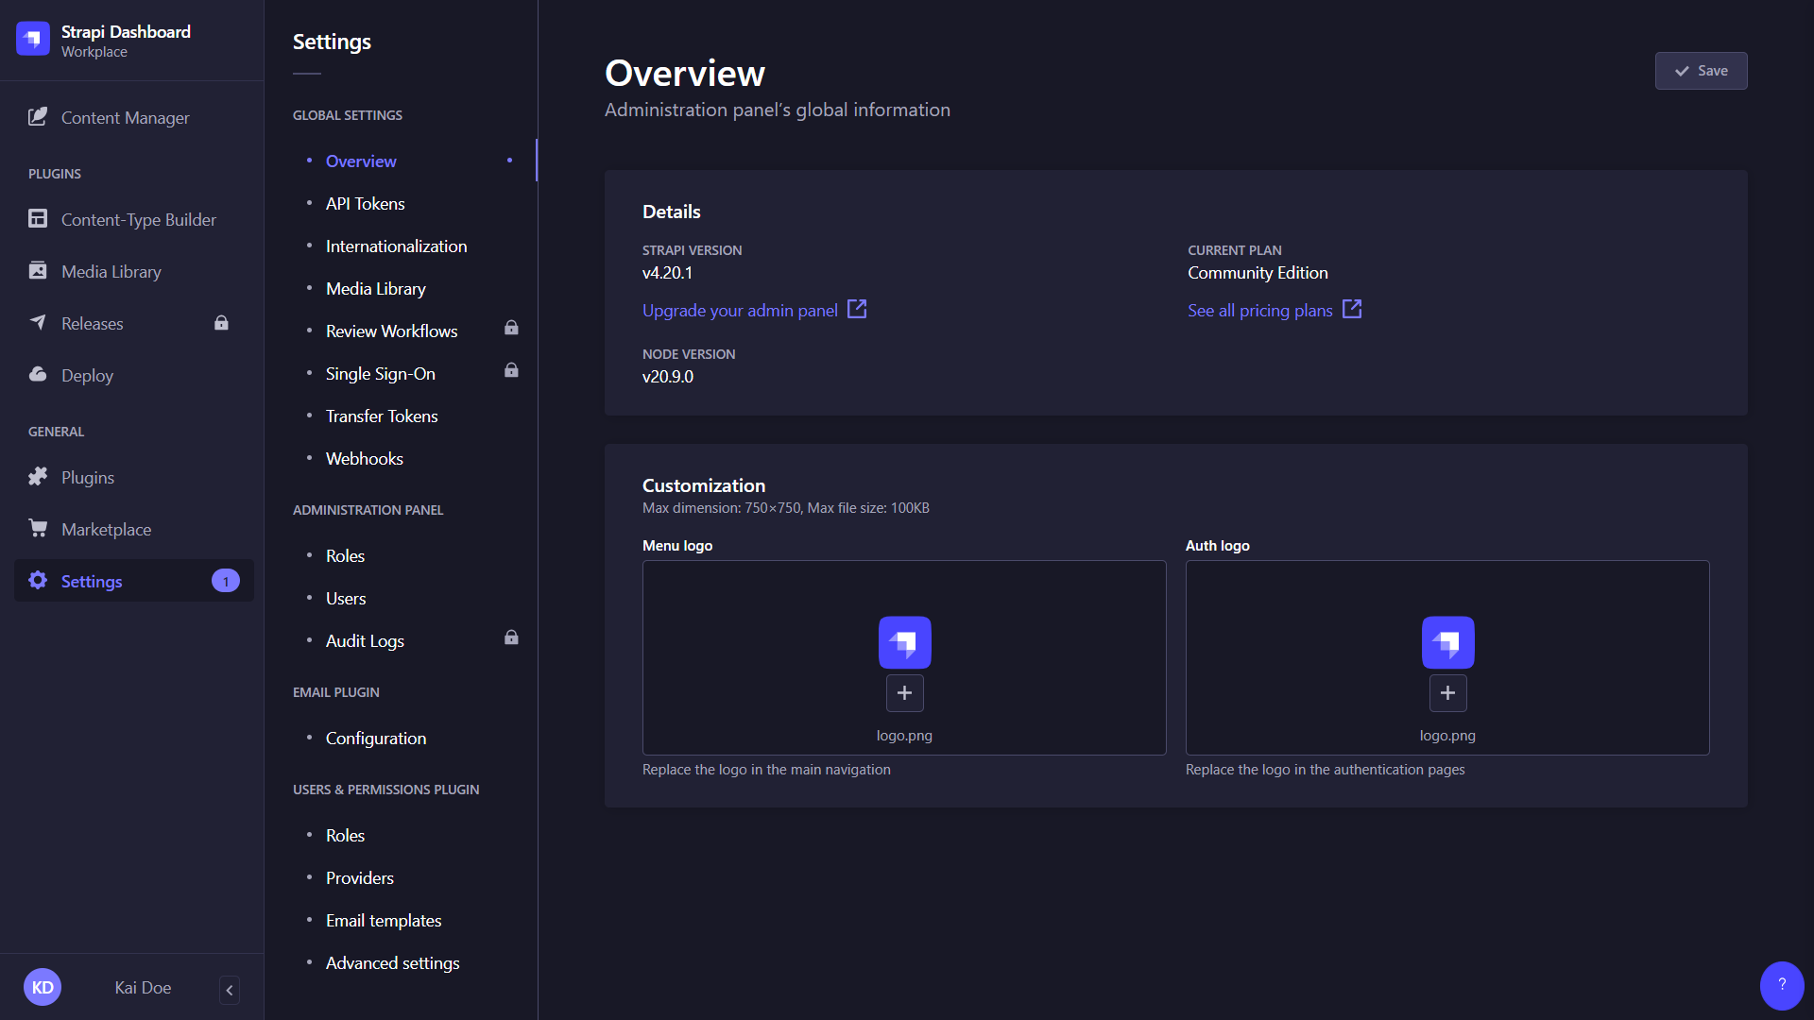Click the plus to replace the Menu logo
This screenshot has height=1020, width=1814.
tap(904, 692)
